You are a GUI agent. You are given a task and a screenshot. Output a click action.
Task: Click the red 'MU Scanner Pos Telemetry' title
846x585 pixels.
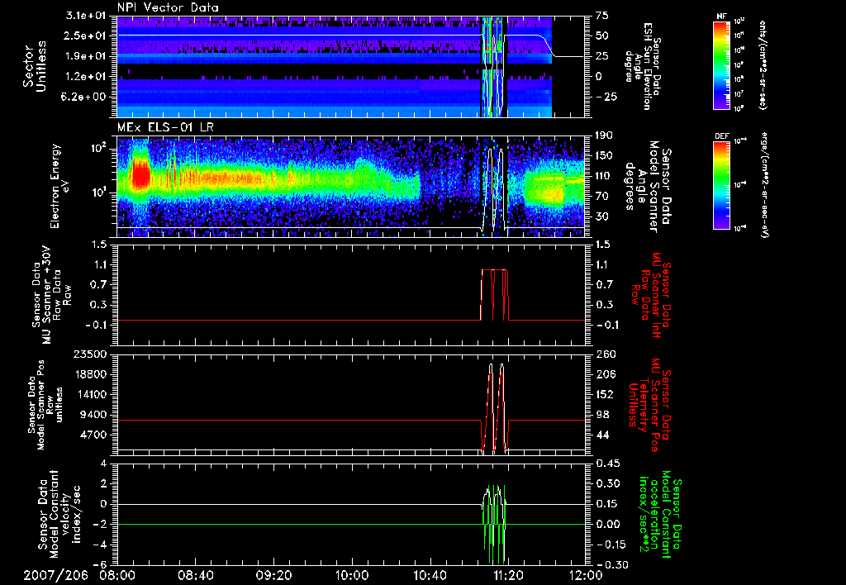coord(650,405)
